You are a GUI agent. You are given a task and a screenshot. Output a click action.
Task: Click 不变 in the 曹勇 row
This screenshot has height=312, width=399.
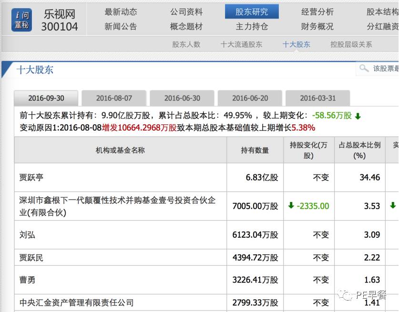tap(321, 280)
